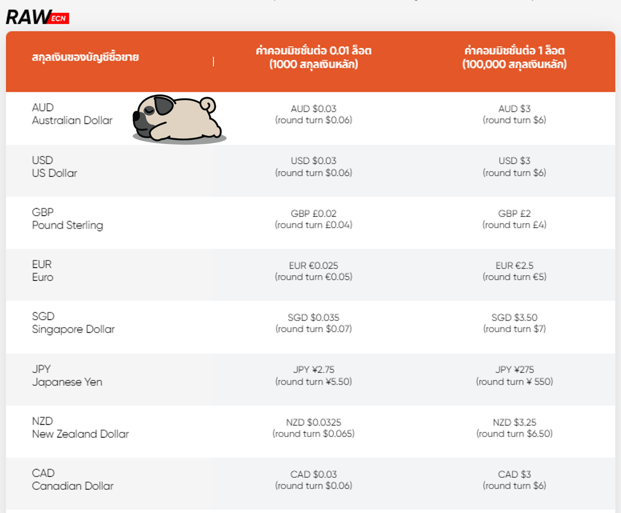Click the AUD $0.03 commission cell
The height and width of the screenshot is (513, 621).
313,114
